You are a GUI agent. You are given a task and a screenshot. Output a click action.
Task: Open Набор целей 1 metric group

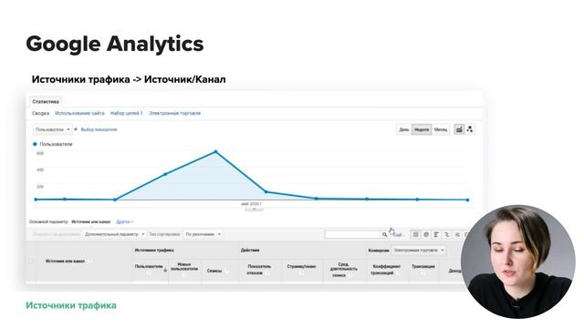(x=126, y=113)
